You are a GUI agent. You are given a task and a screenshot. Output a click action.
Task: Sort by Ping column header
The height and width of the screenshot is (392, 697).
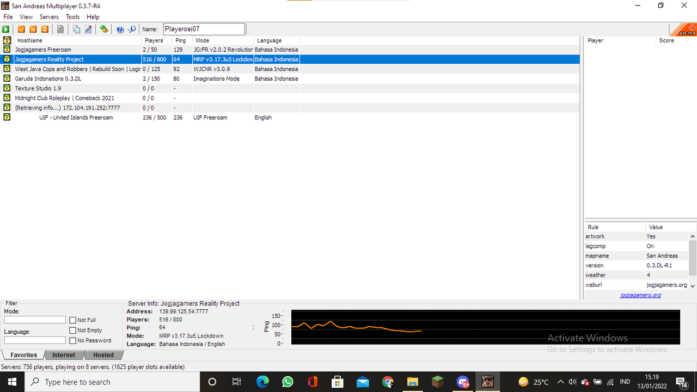[182, 40]
